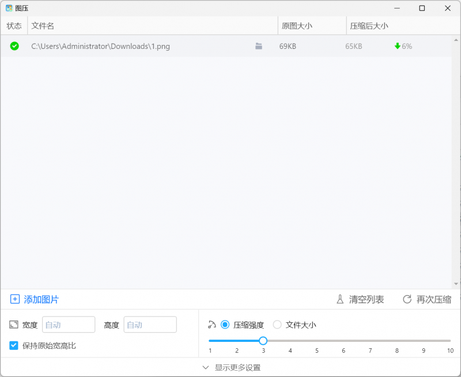Click the green success status icon
This screenshot has height=377, width=461.
click(14, 46)
